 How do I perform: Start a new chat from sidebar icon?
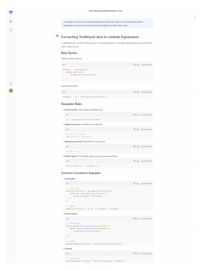(11, 30)
